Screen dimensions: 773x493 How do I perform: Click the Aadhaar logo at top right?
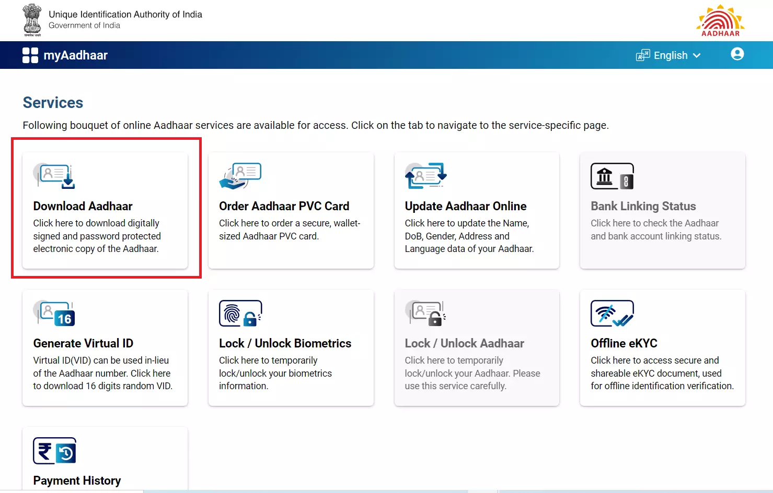point(720,20)
